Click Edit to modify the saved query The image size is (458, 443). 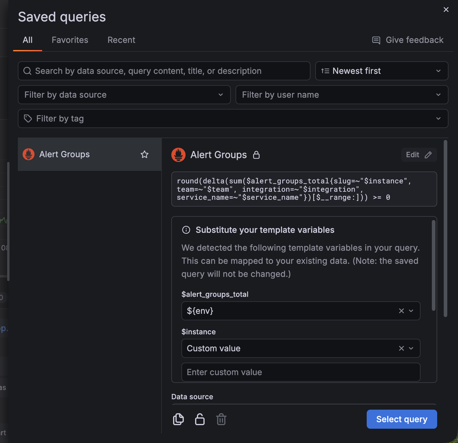[419, 155]
